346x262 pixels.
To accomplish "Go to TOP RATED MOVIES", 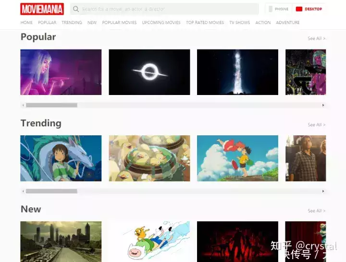I will click(x=205, y=23).
